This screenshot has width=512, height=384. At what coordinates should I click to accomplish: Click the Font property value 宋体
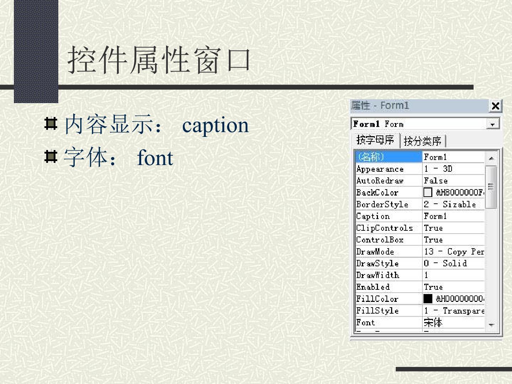point(433,322)
